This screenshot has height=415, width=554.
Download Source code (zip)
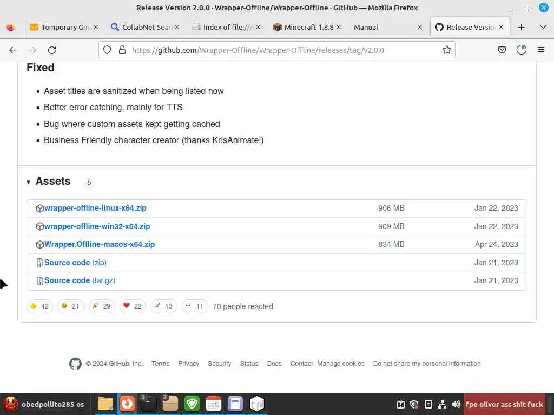tap(75, 263)
